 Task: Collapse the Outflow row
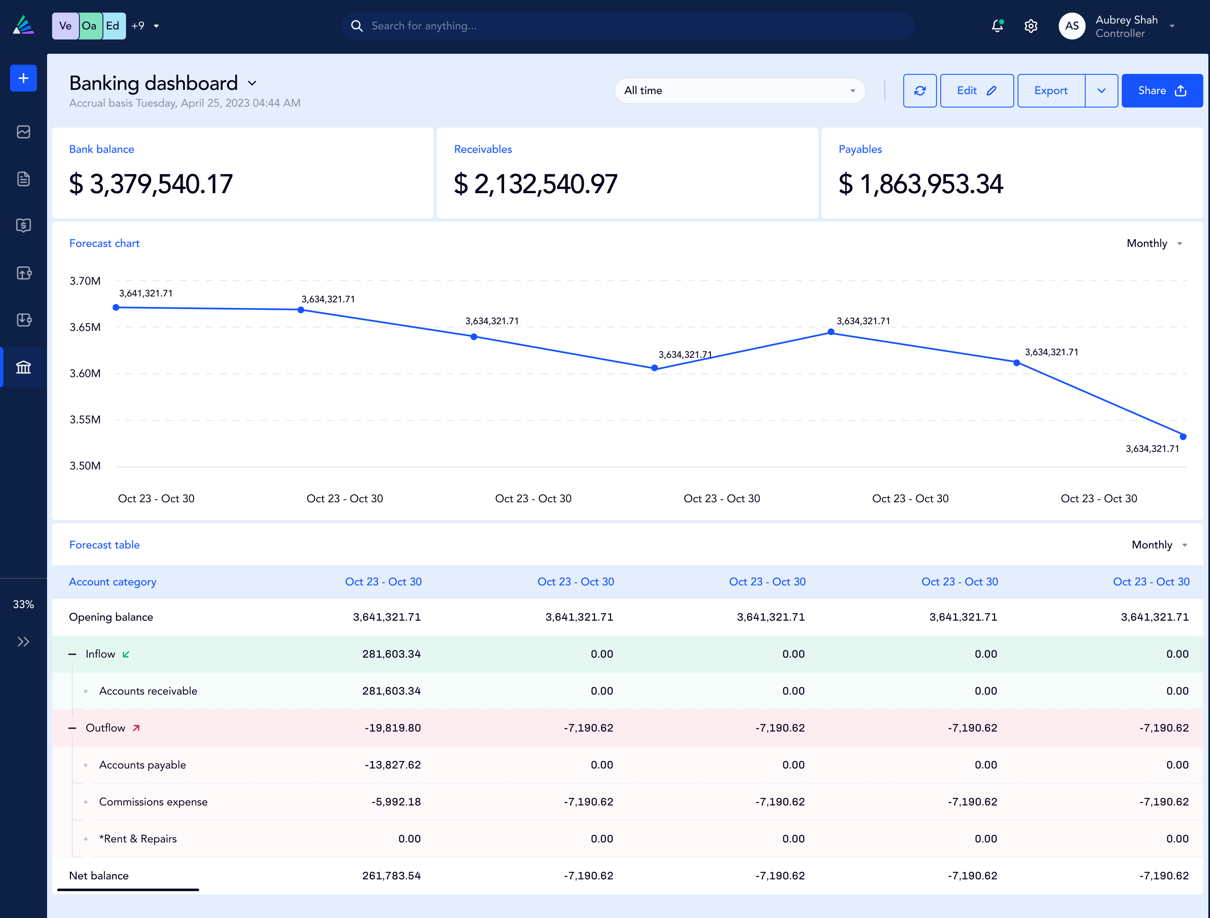(72, 728)
